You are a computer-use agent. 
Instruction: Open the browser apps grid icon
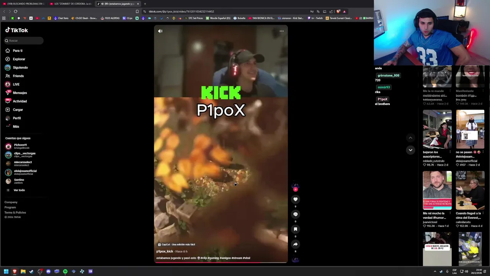point(4,18)
